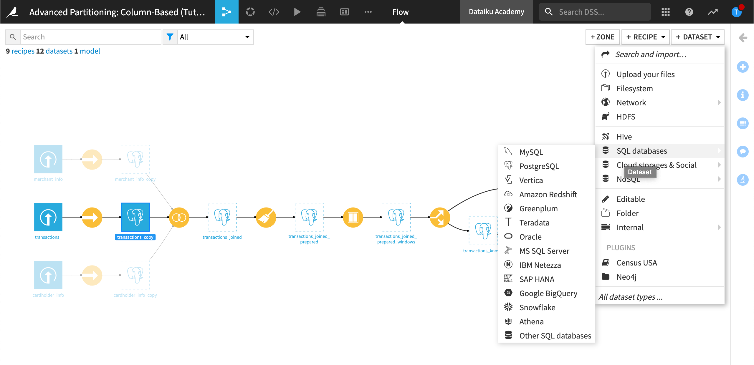Expand the NoSQL submenu
The width and height of the screenshot is (754, 365).
point(660,179)
